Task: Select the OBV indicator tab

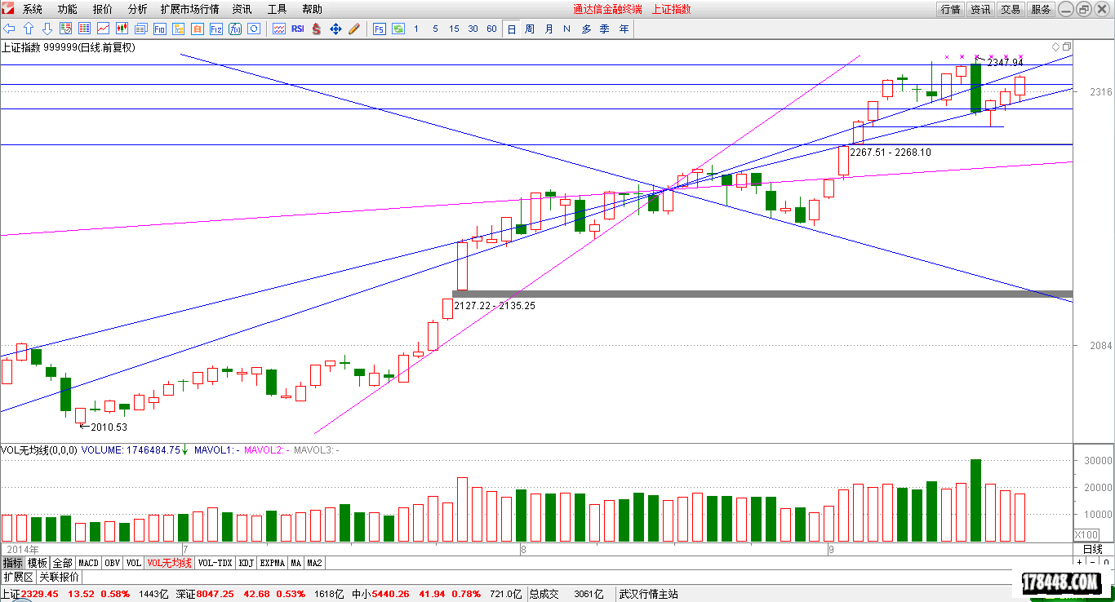Action: 112,563
